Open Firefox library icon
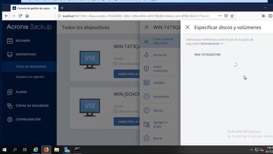 pos(264,16)
